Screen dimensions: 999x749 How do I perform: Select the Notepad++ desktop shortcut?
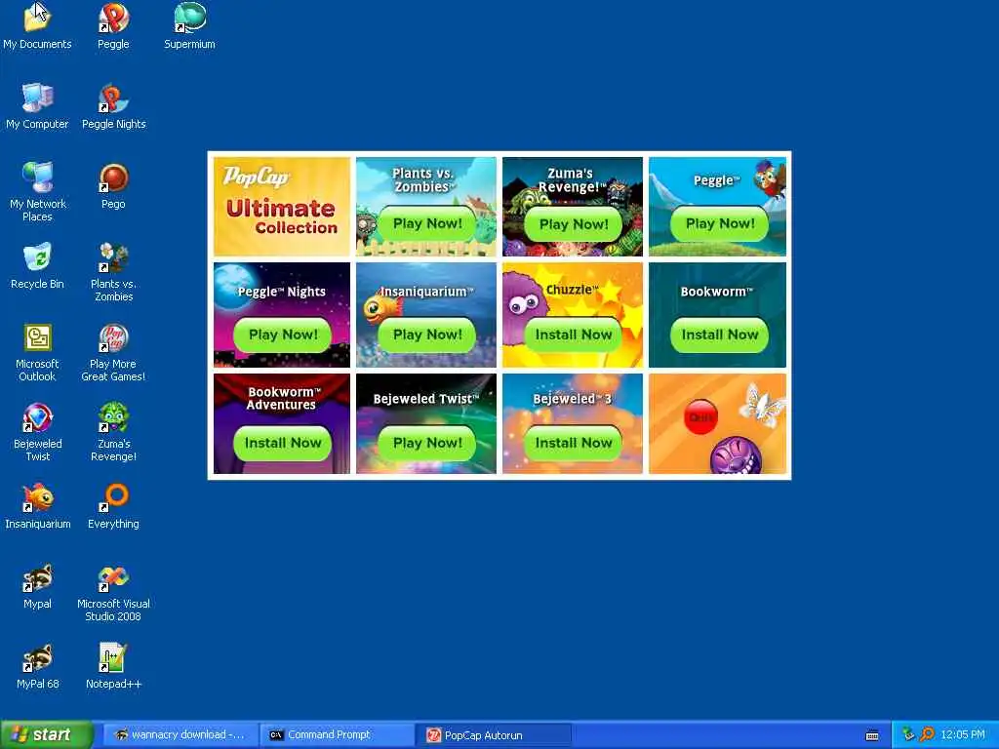pos(113,666)
